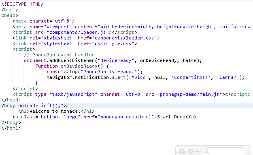Click the Start Demo anchor text
This screenshot has height=155, width=253.
pos(171,117)
